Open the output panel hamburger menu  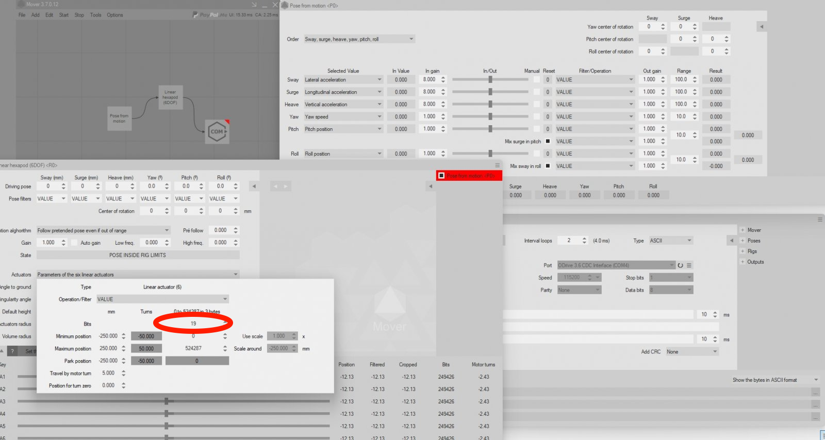point(820,219)
